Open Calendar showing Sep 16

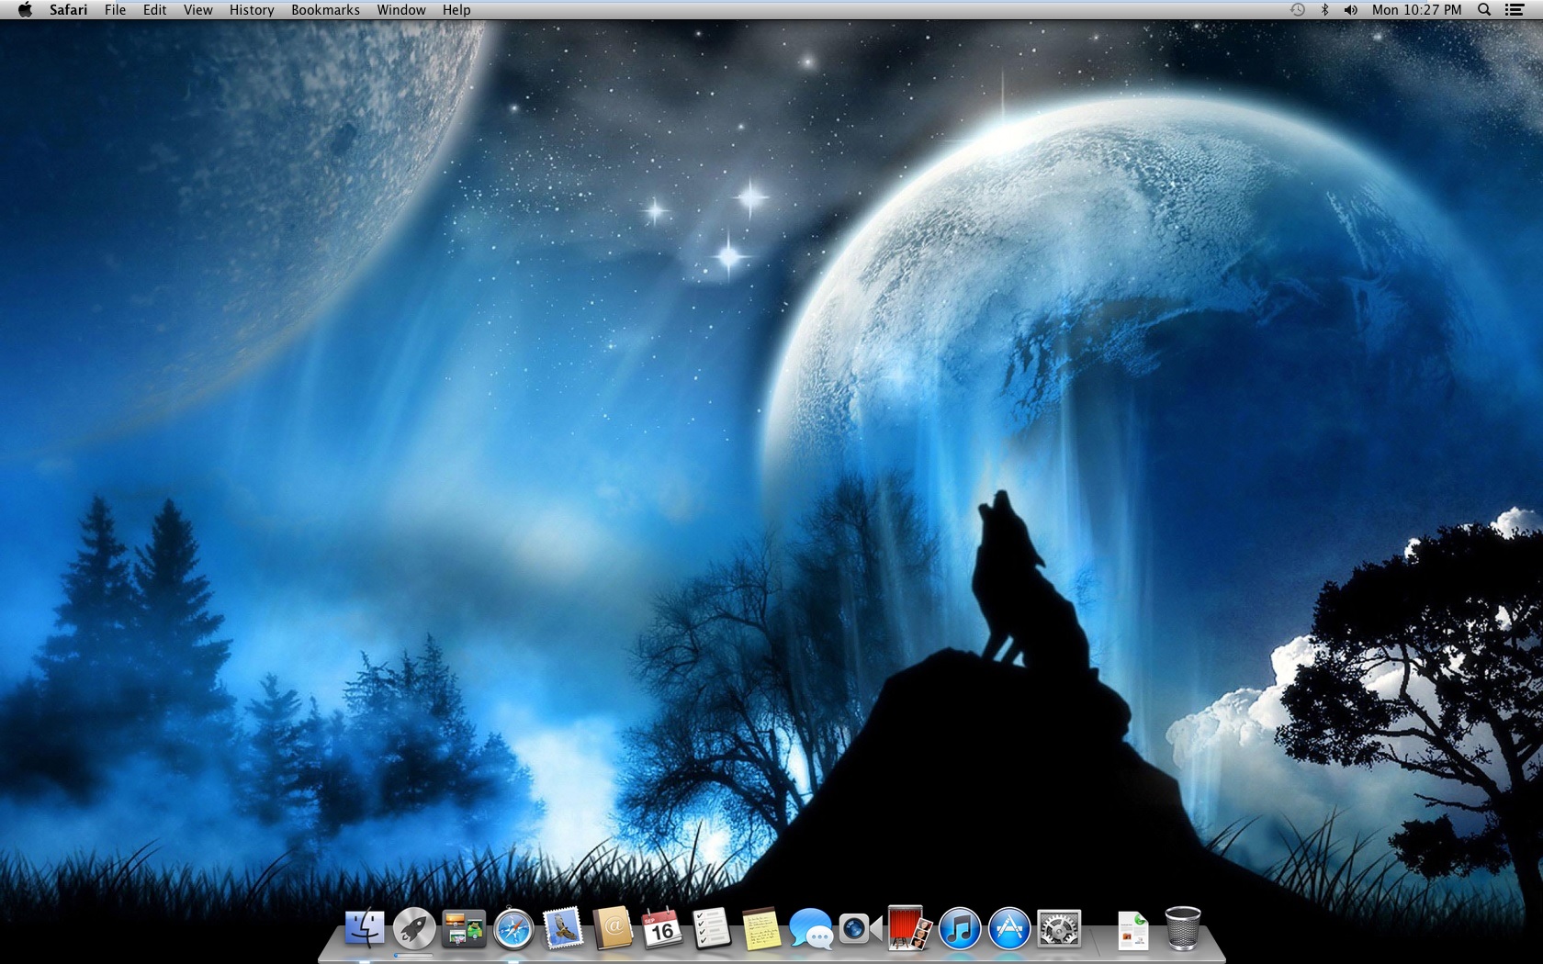tap(662, 929)
